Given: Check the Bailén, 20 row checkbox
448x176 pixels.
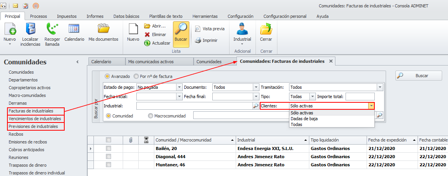Looking at the screenshot, I should click(108, 148).
